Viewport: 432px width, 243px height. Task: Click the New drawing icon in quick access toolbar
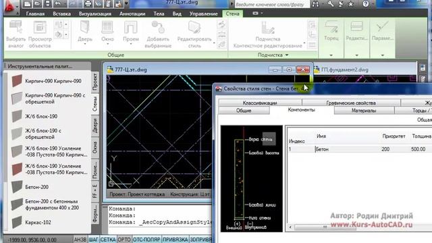pos(27,4)
